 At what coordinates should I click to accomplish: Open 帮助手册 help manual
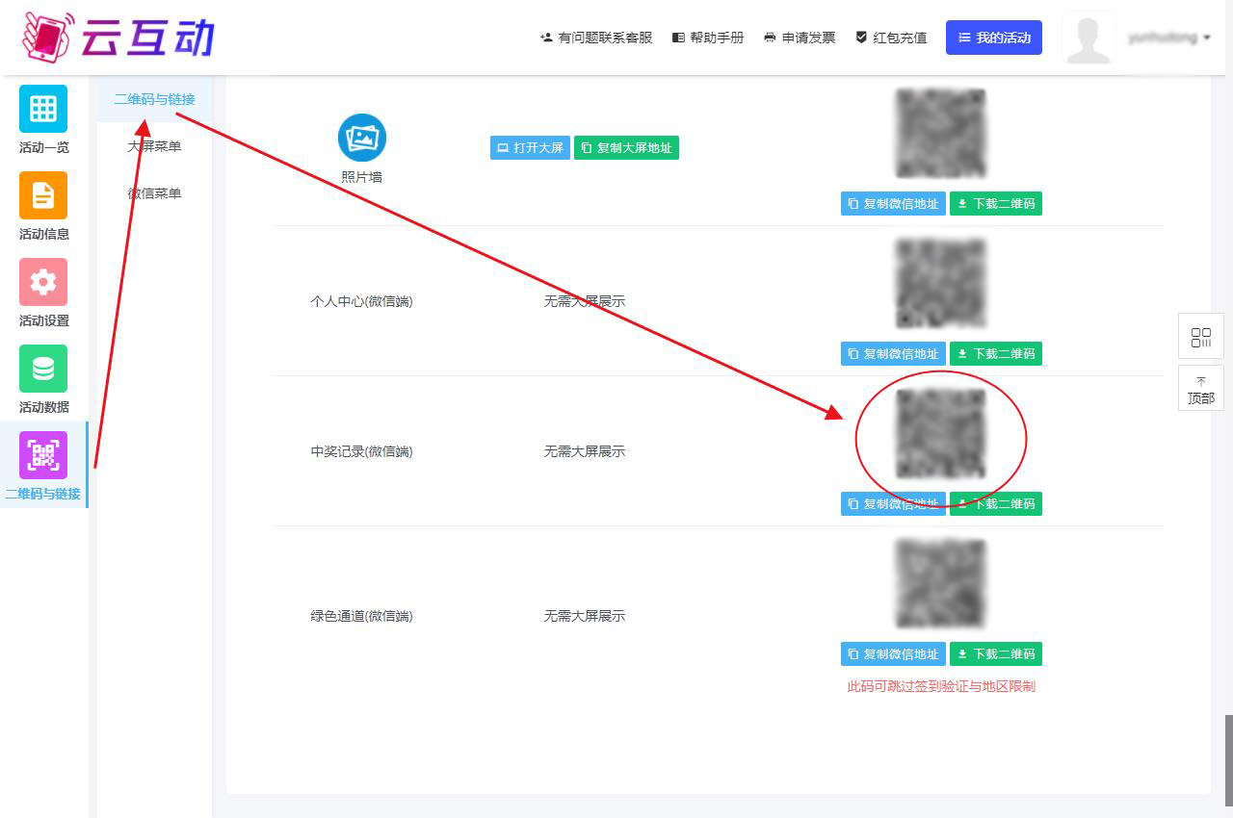(x=708, y=38)
